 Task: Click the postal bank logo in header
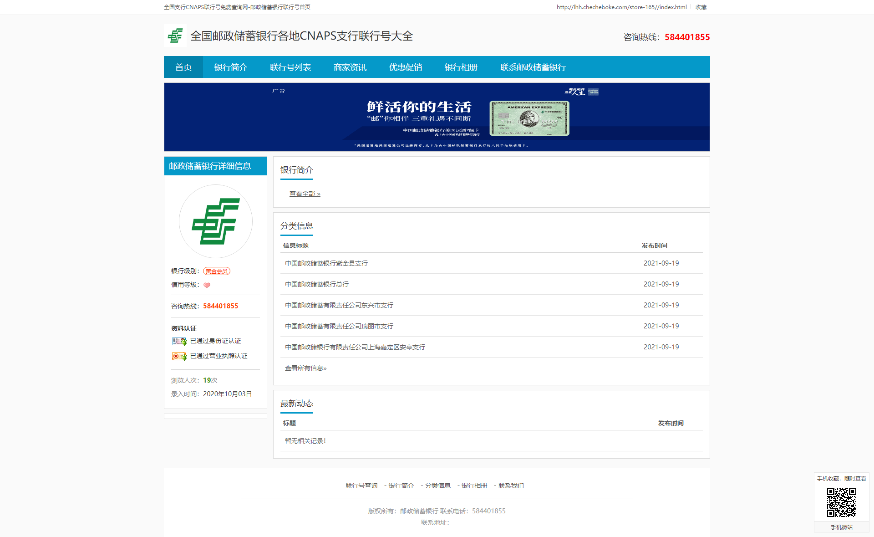pyautogui.click(x=175, y=36)
